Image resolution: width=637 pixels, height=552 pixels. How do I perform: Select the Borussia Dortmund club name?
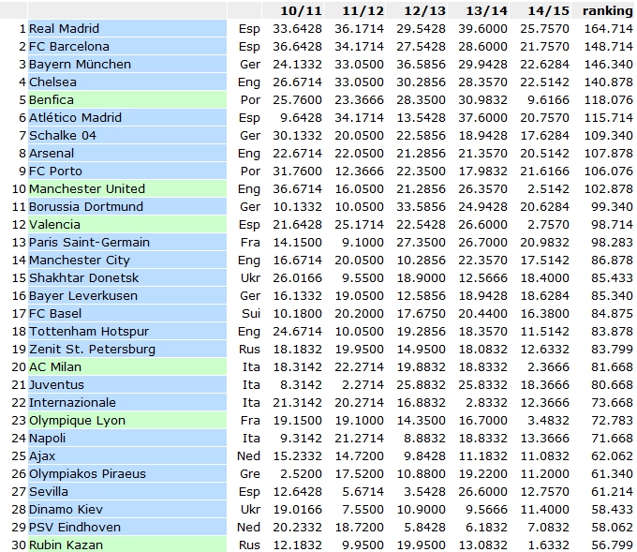point(86,206)
